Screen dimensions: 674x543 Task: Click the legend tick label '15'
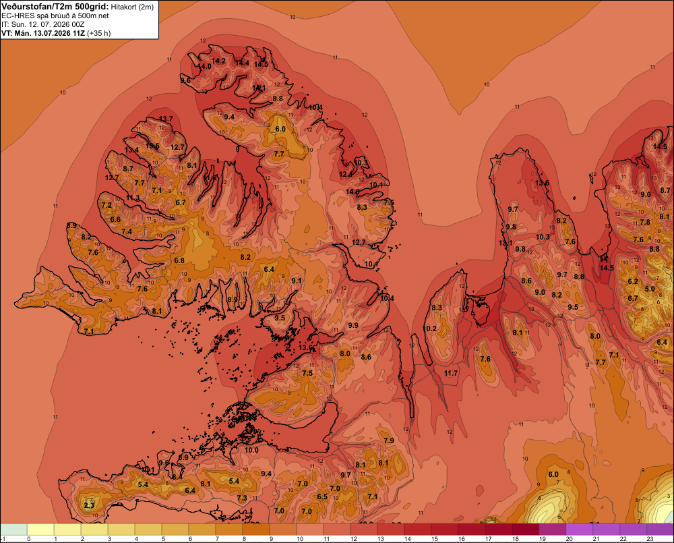pos(435,539)
